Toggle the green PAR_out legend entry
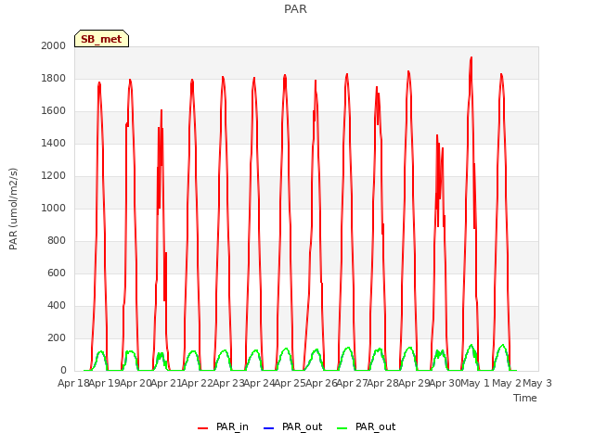The width and height of the screenshot is (594, 445). pyautogui.click(x=366, y=427)
